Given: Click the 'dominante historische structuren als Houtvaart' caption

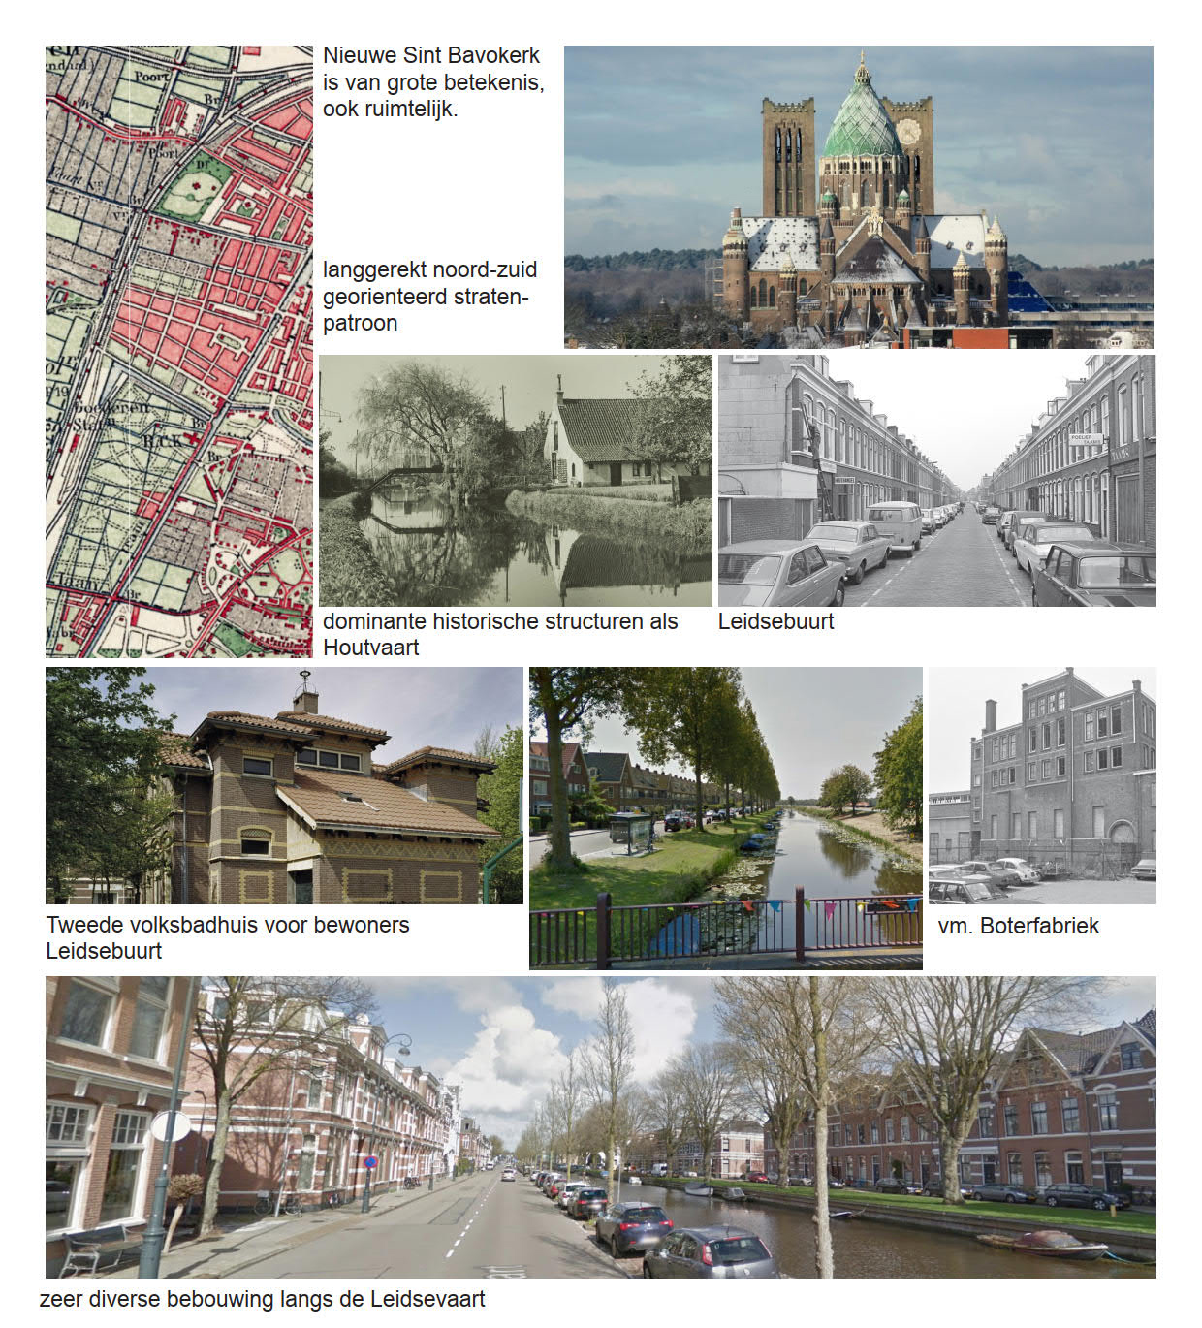Looking at the screenshot, I should (x=499, y=634).
